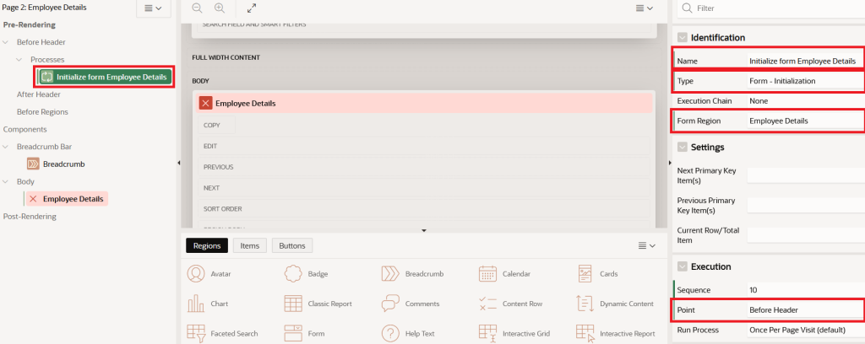Select the Comments region icon
Image resolution: width=865 pixels, height=344 pixels.
pyautogui.click(x=390, y=304)
